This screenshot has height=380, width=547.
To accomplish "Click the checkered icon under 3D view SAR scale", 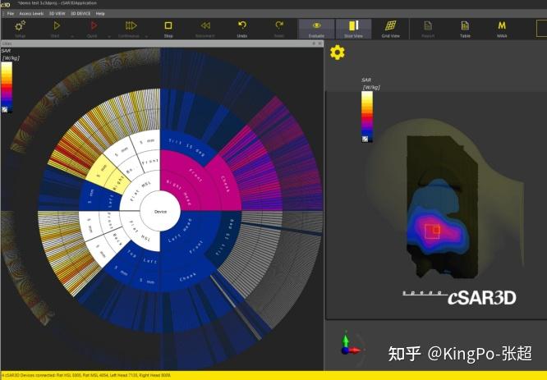I will pyautogui.click(x=365, y=139).
